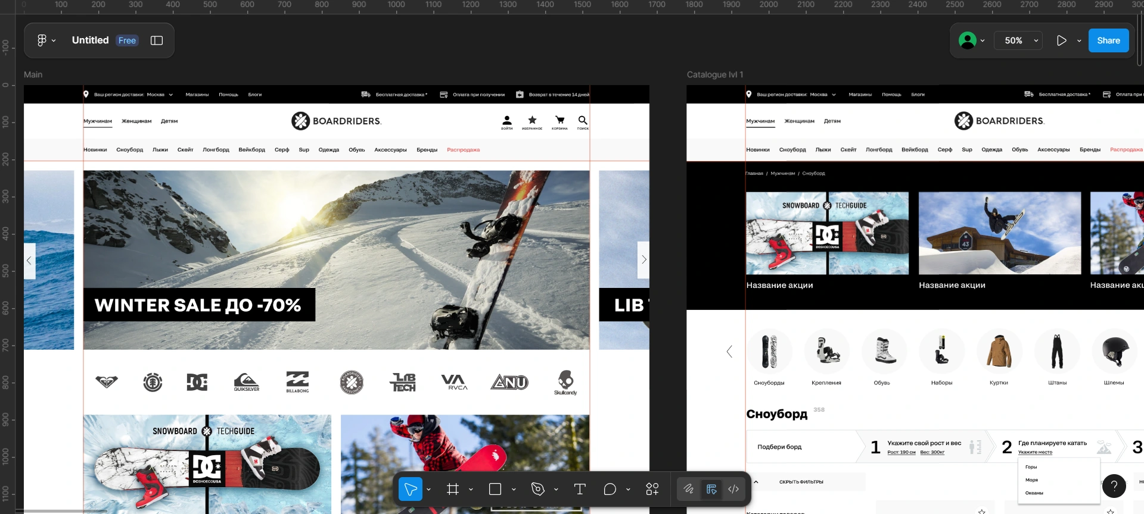
Task: Click the Winter Sale banner image
Action: 337,260
